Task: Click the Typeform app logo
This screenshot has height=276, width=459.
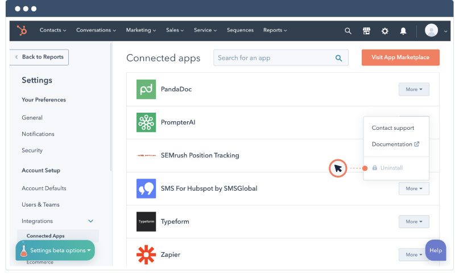Action: pos(146,221)
